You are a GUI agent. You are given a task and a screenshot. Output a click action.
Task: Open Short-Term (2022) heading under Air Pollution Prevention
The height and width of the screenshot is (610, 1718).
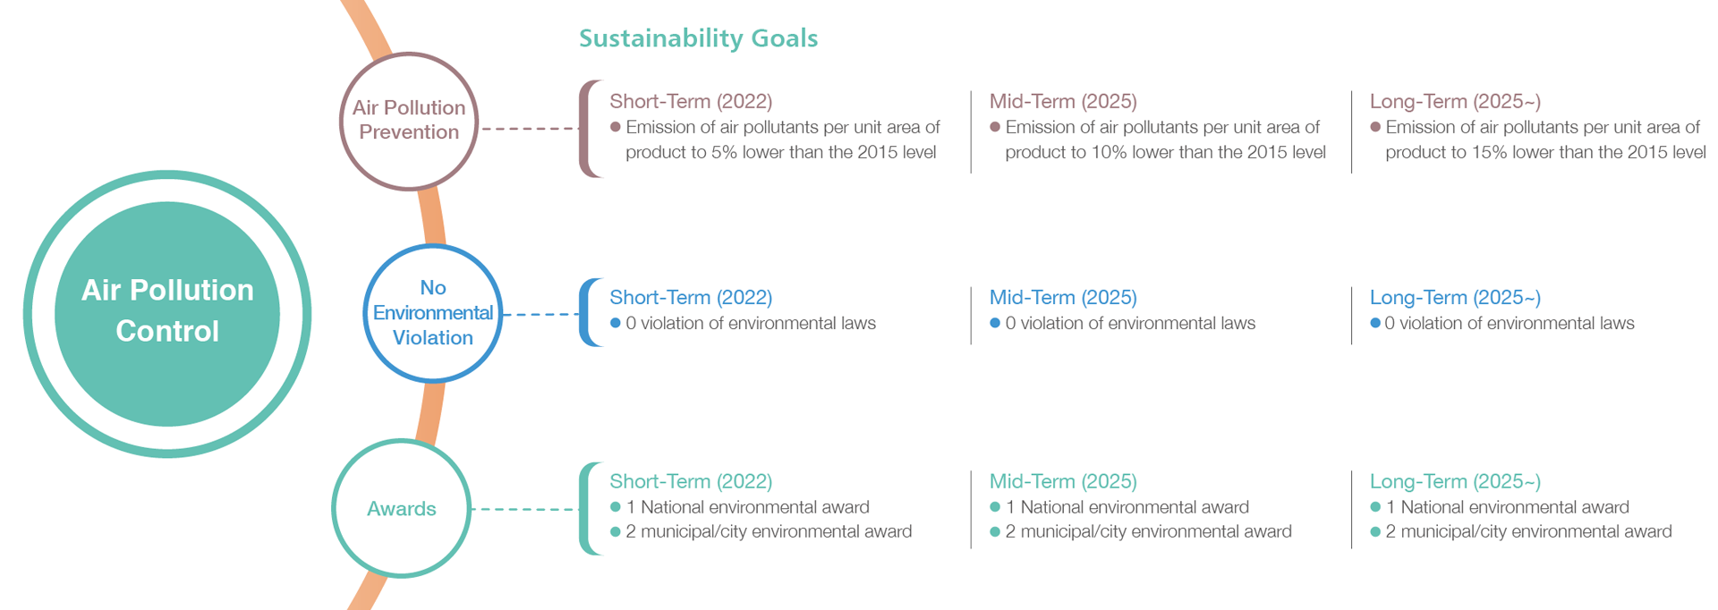pyautogui.click(x=691, y=101)
